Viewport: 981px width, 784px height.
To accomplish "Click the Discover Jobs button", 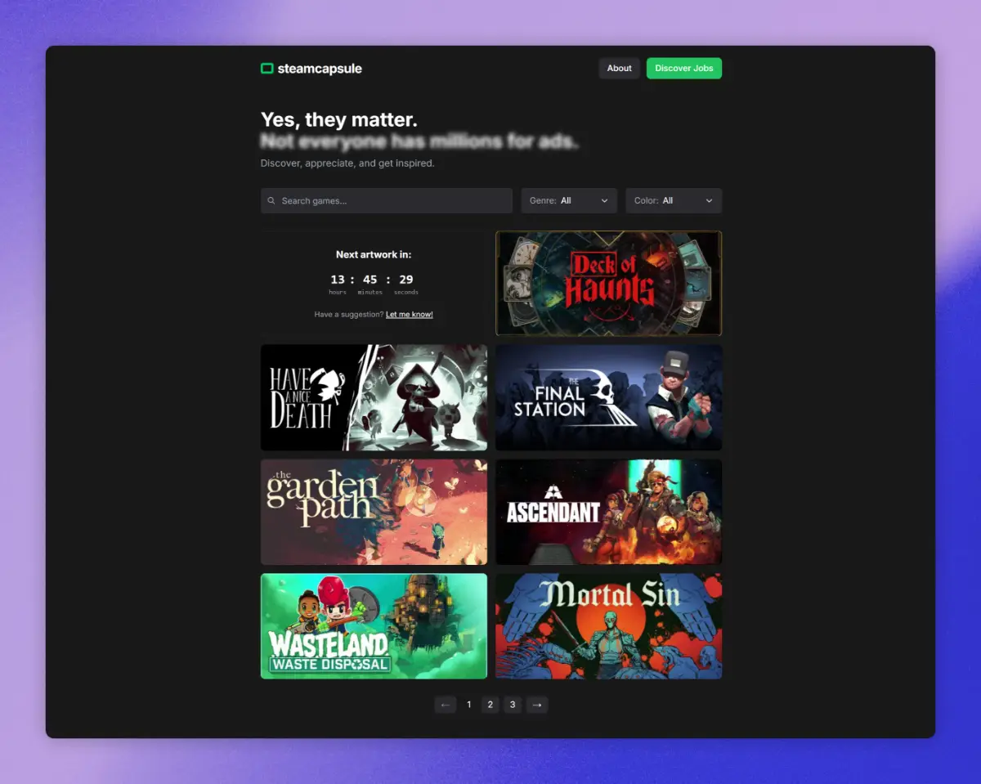I will (683, 69).
